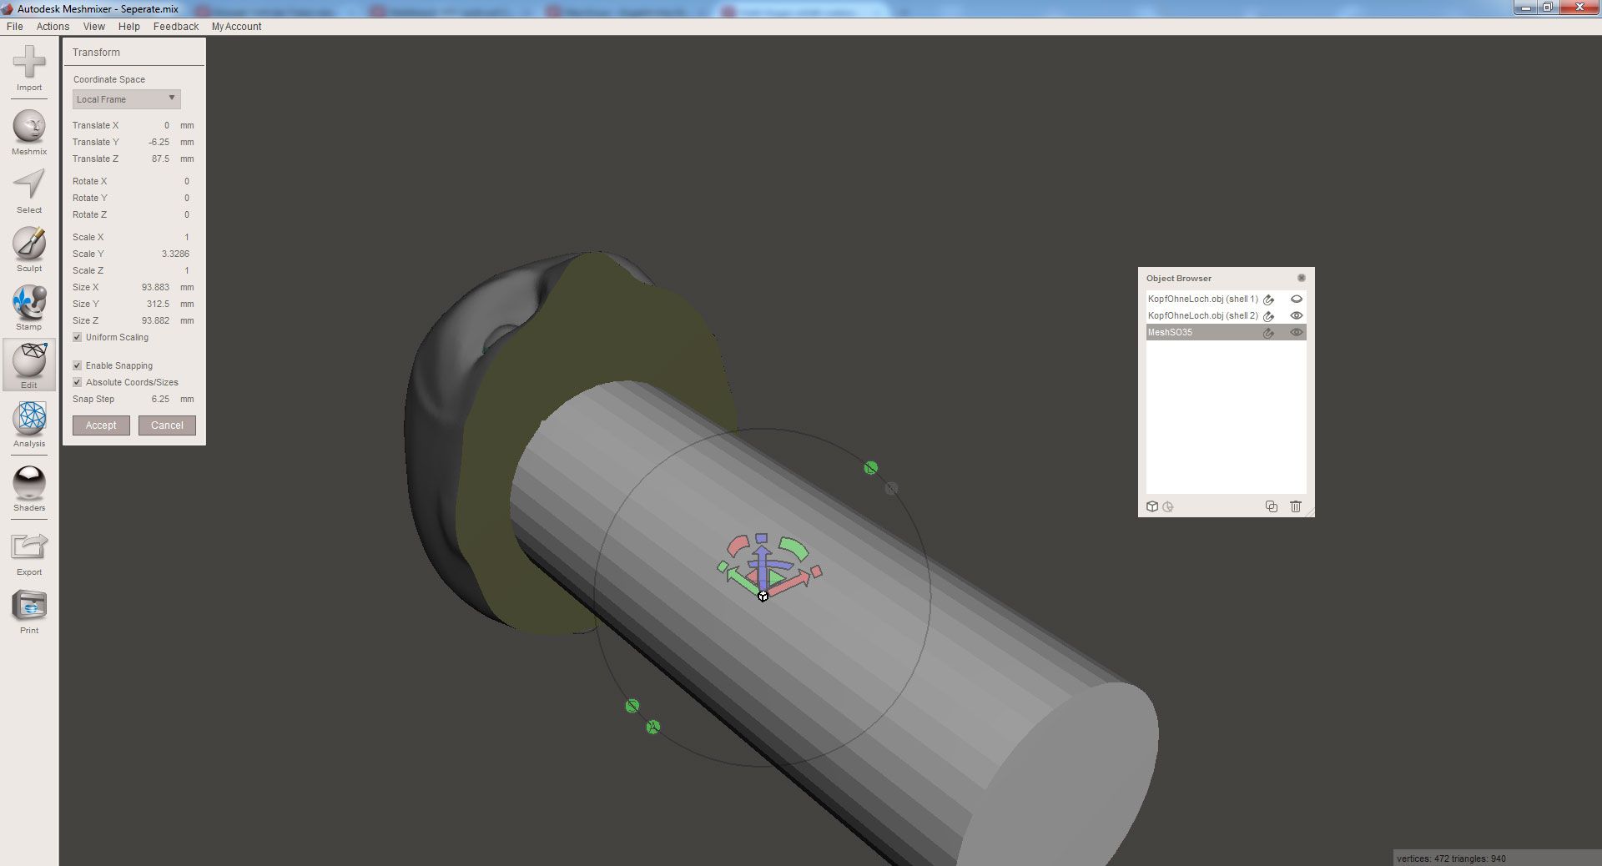Click the pie icon in Object Browser footer
1602x866 pixels.
point(1168,506)
